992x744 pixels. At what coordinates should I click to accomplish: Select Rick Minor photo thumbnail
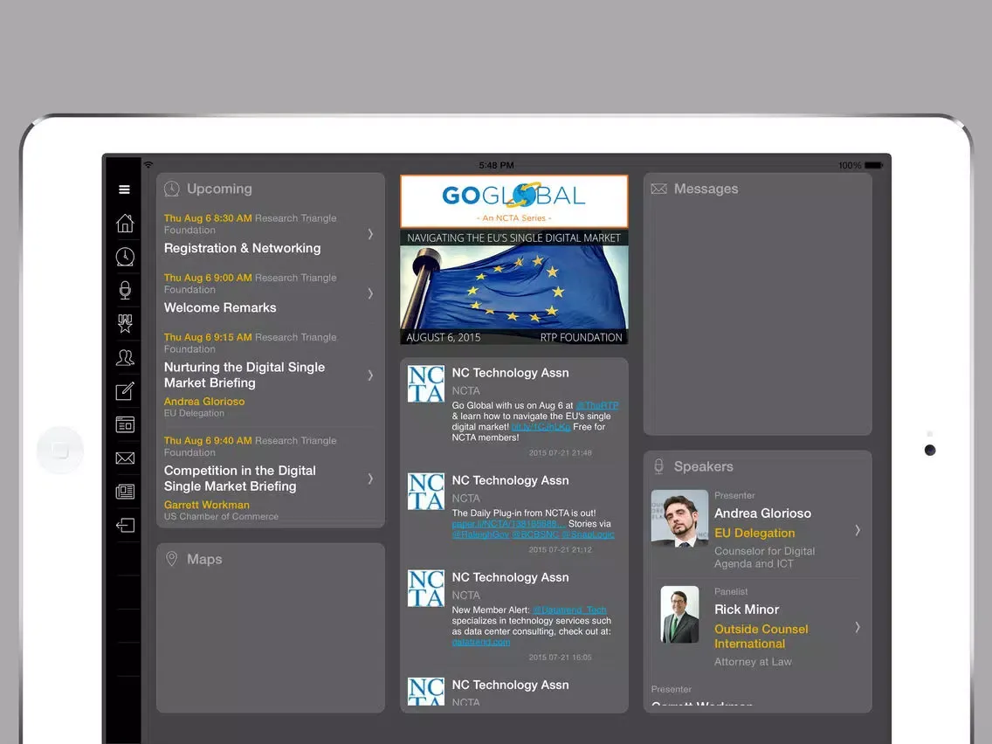(679, 614)
